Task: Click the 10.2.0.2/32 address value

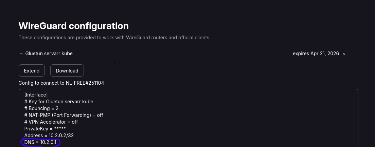Action: pyautogui.click(x=61, y=135)
